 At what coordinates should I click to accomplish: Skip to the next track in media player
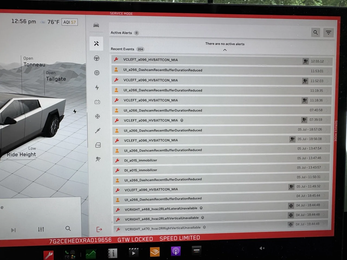[13, 230]
